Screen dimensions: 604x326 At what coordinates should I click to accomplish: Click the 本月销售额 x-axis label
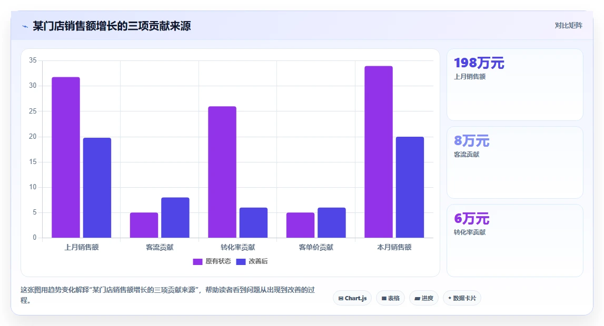coord(394,247)
